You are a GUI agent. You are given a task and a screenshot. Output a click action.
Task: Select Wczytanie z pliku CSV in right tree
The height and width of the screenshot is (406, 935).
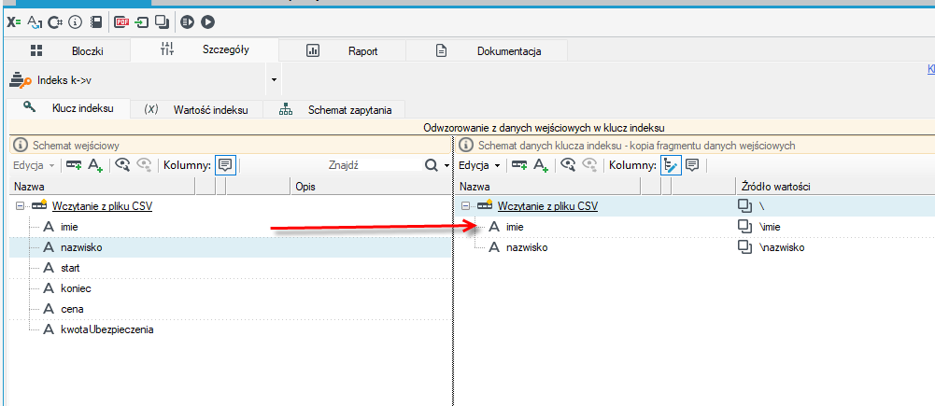[547, 206]
